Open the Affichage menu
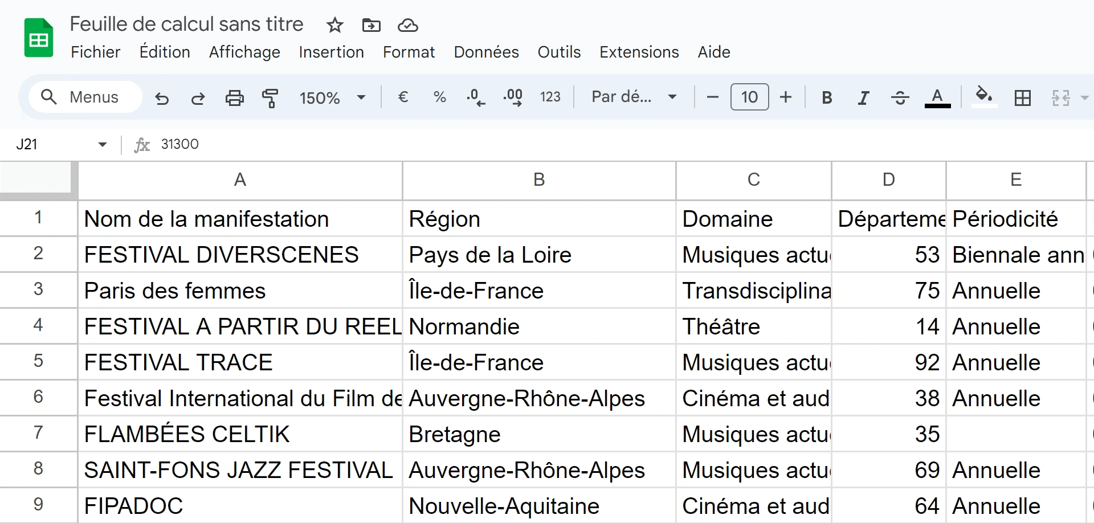The image size is (1094, 523). click(x=244, y=52)
